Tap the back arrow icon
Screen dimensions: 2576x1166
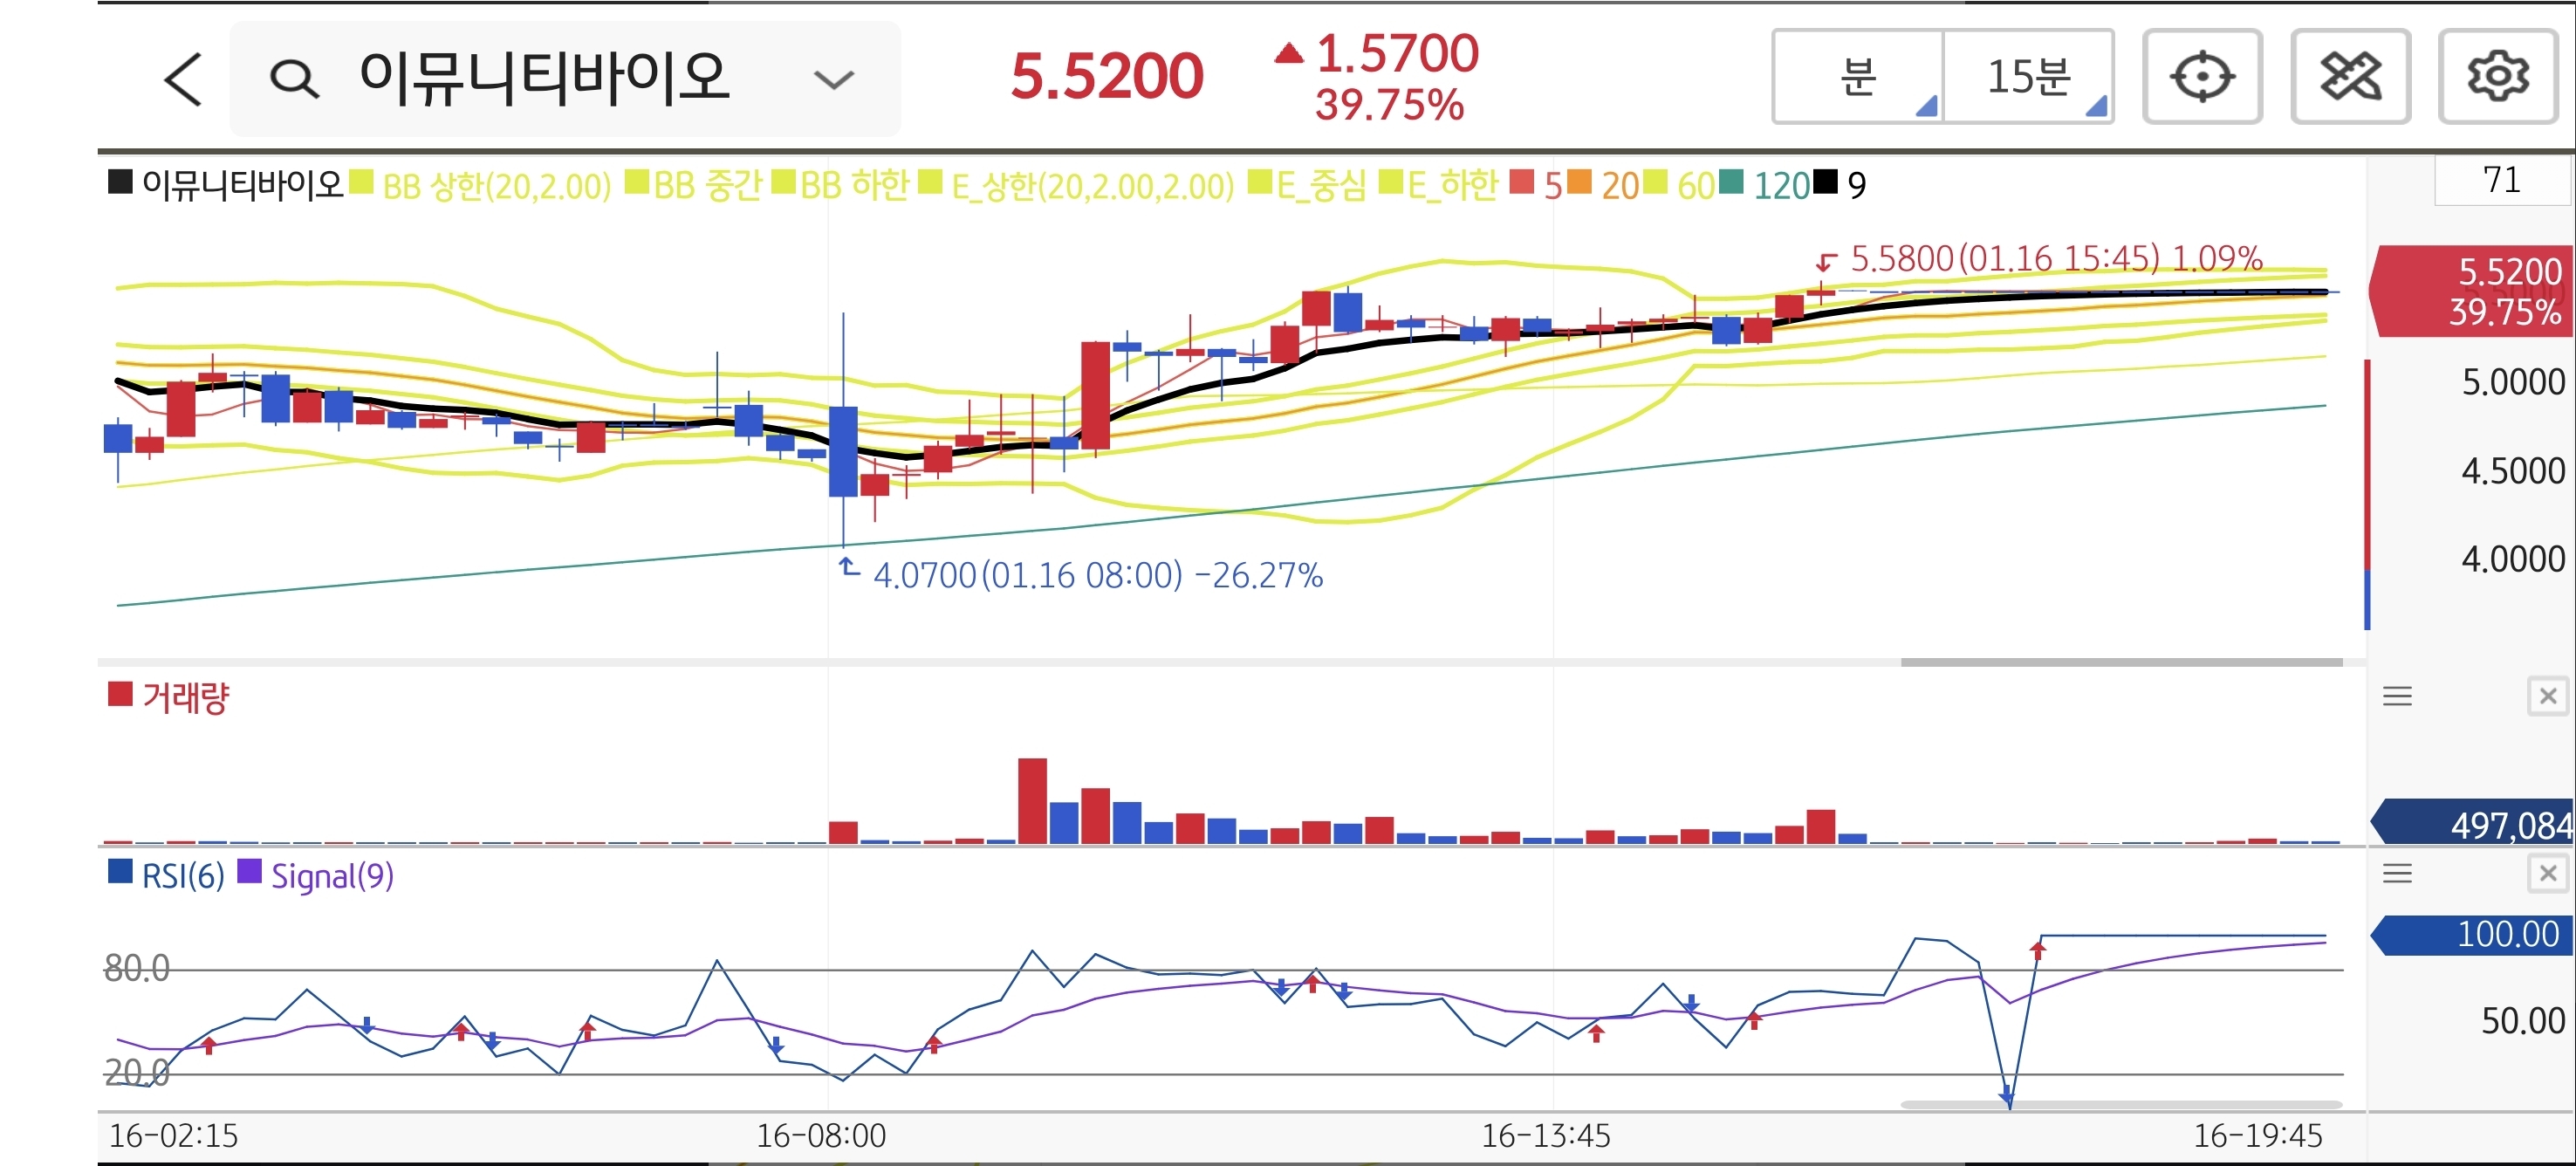(x=184, y=79)
